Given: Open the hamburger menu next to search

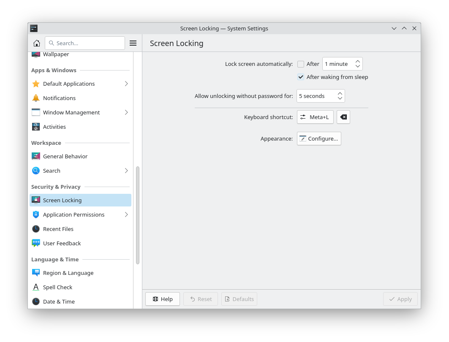Looking at the screenshot, I should [133, 43].
